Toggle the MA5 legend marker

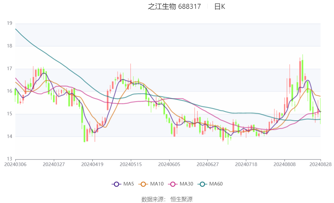pyautogui.click(x=116, y=184)
